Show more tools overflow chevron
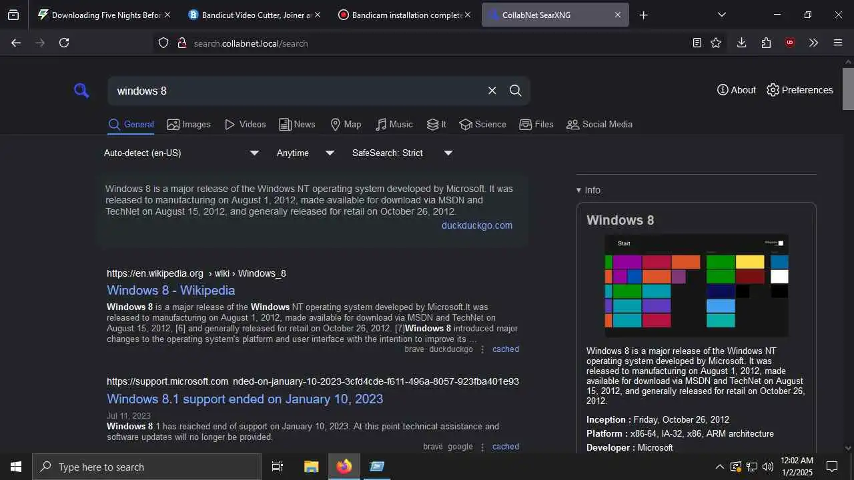The width and height of the screenshot is (854, 480). click(813, 43)
